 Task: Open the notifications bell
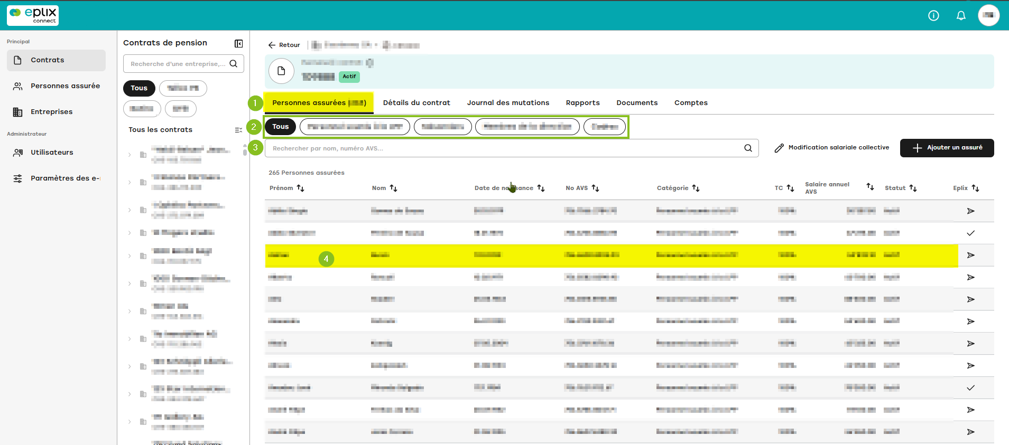[x=961, y=16]
